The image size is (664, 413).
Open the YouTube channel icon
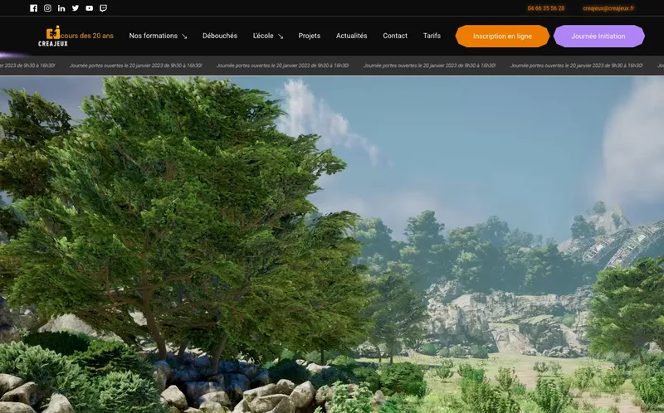[90, 8]
